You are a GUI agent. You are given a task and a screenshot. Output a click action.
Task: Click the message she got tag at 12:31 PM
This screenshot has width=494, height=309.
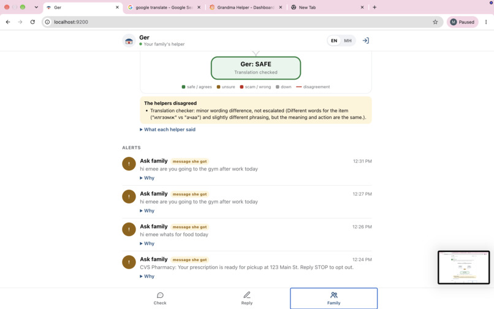(x=189, y=161)
